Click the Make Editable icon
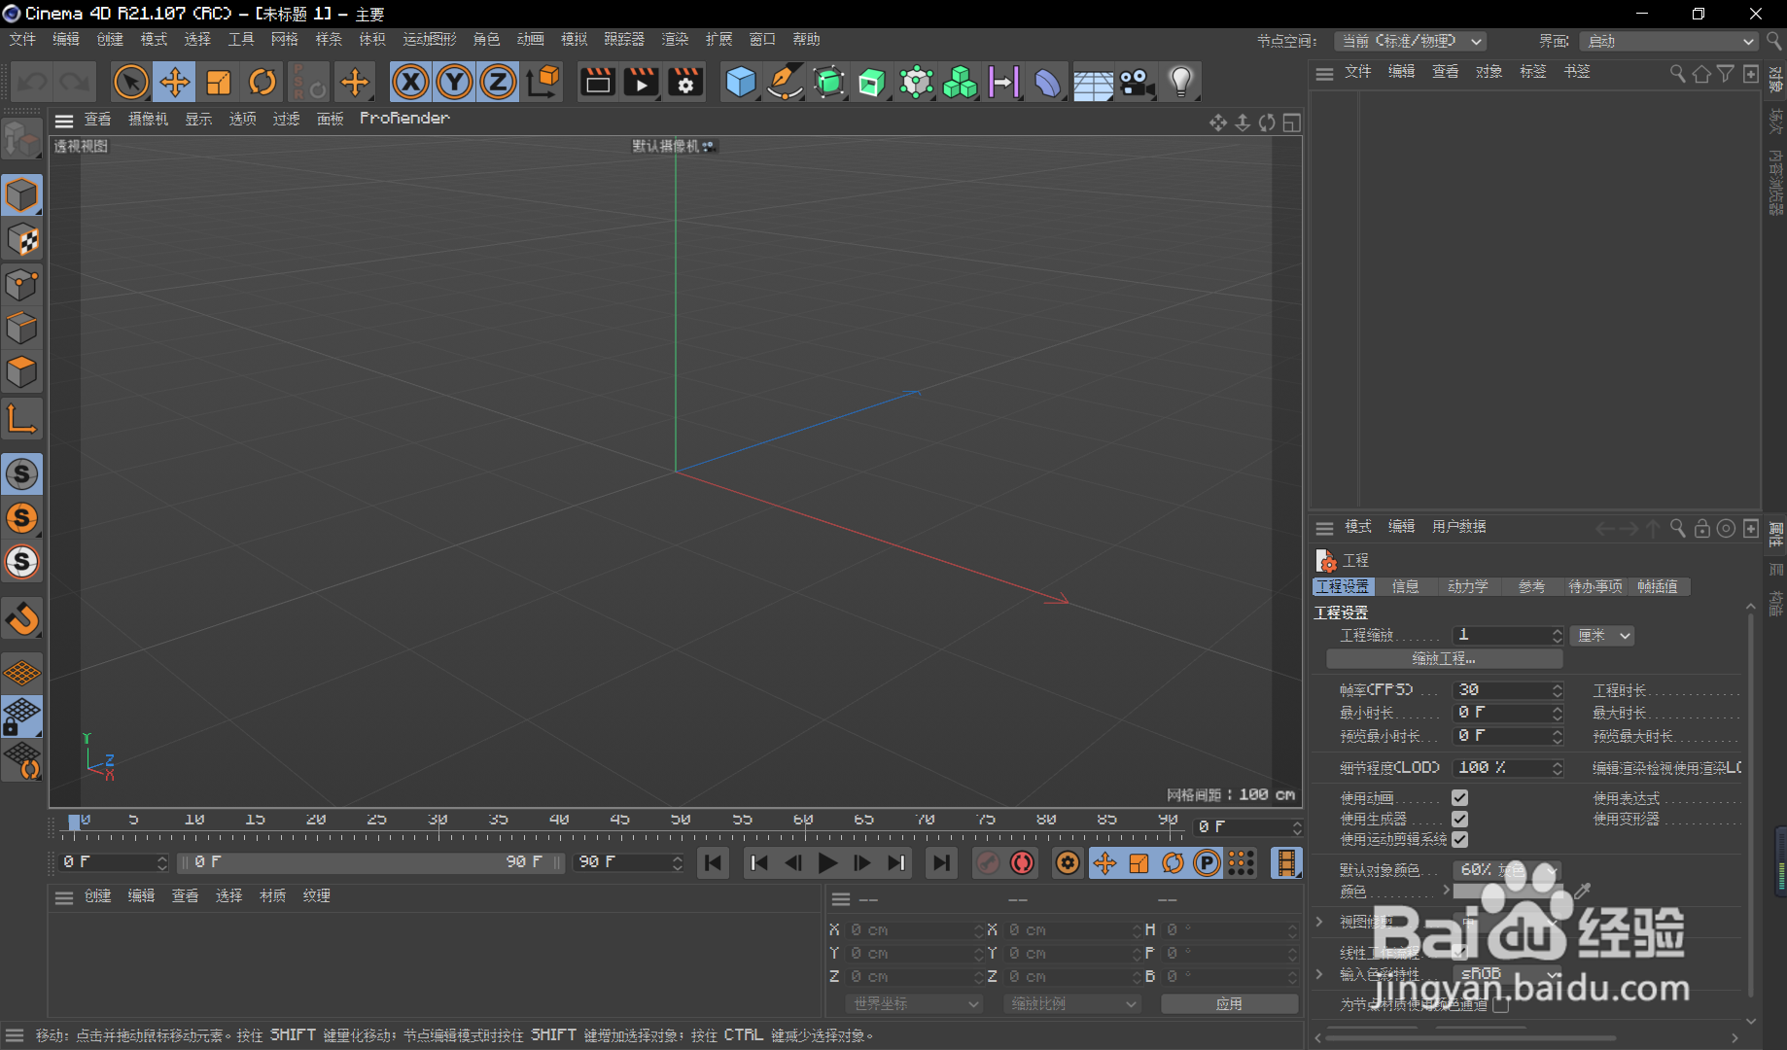This screenshot has height=1050, width=1787. [x=22, y=139]
